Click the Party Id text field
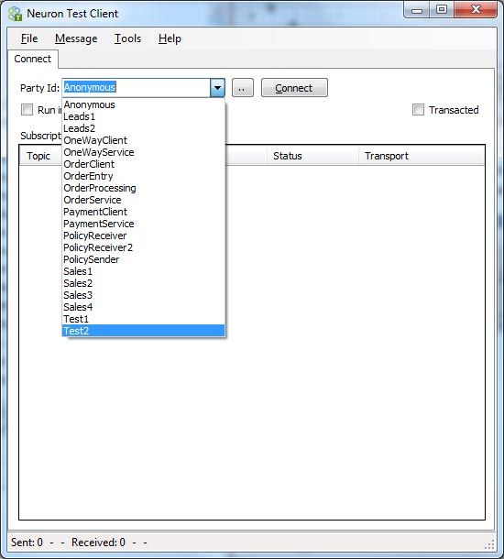Viewport: 504px width, 559px height. [x=137, y=88]
